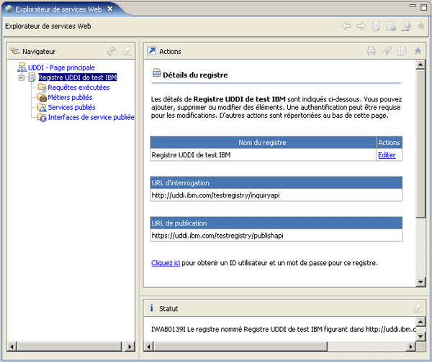This screenshot has width=432, height=362.
Task: Click the eraser icon in Navigateur header
Action: [127, 51]
